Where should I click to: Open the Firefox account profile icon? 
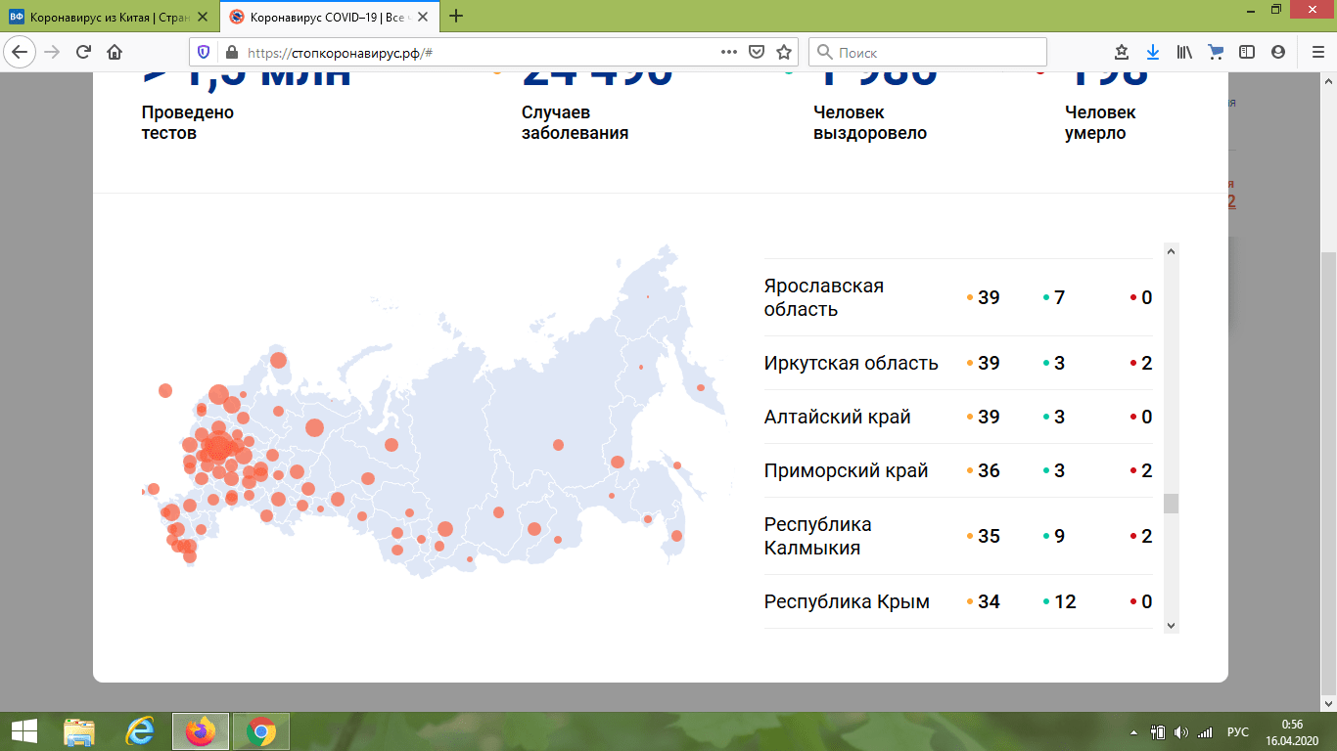pos(1277,53)
